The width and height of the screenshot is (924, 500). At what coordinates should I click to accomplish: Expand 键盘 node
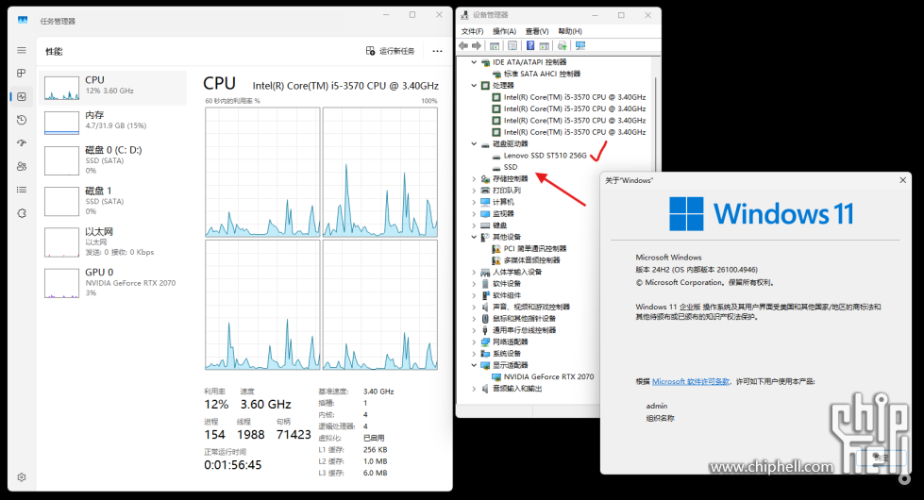click(474, 225)
